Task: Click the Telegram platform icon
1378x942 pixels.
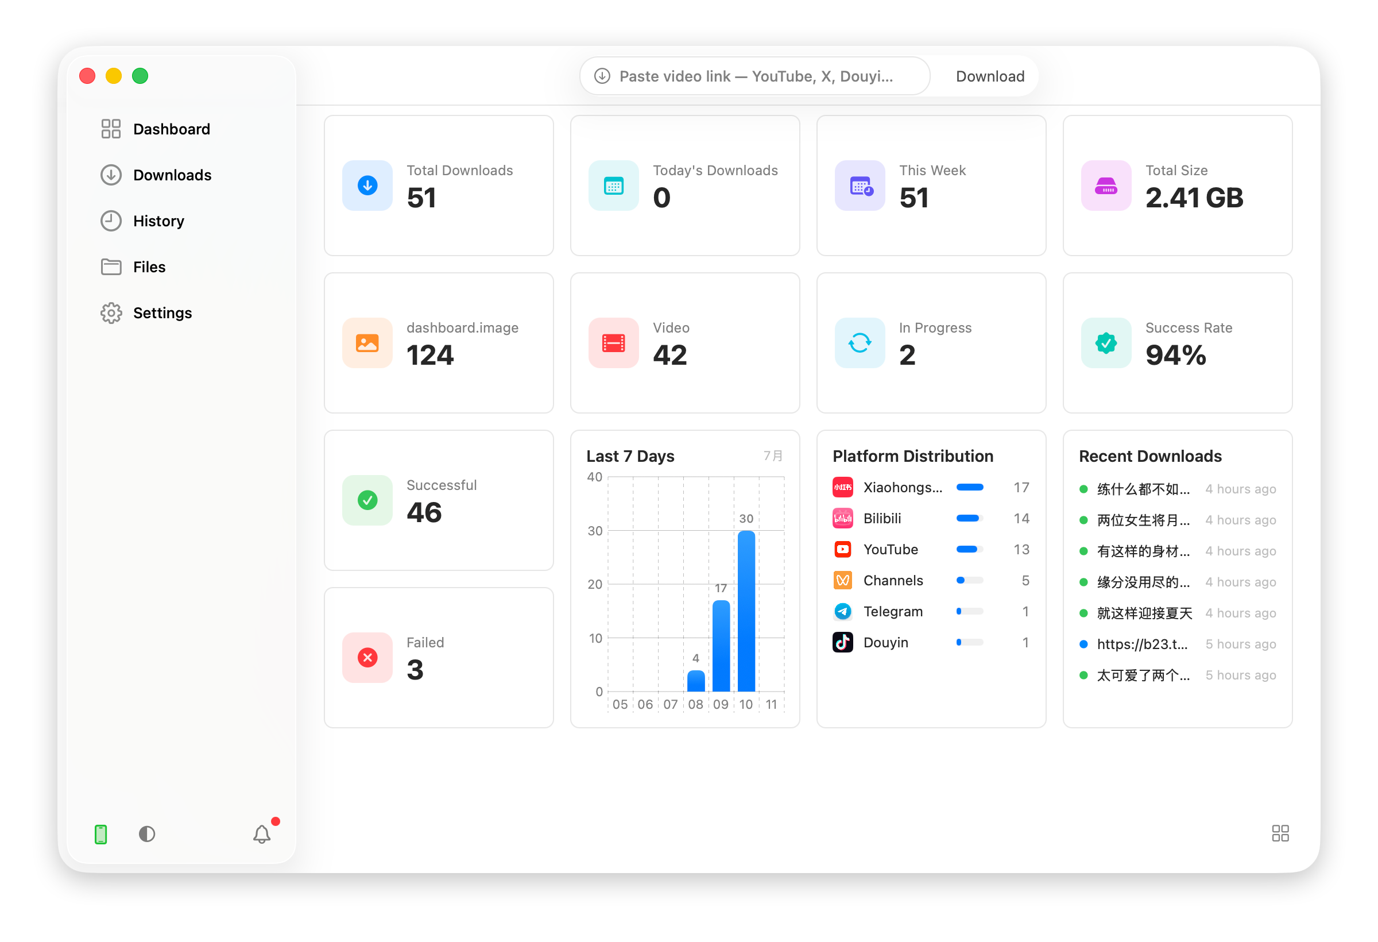Action: 842,612
